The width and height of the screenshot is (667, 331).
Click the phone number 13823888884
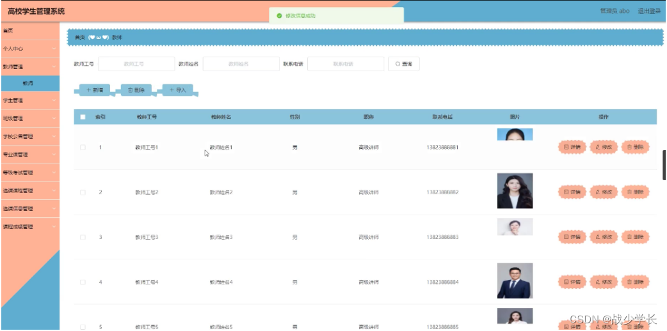pos(442,282)
